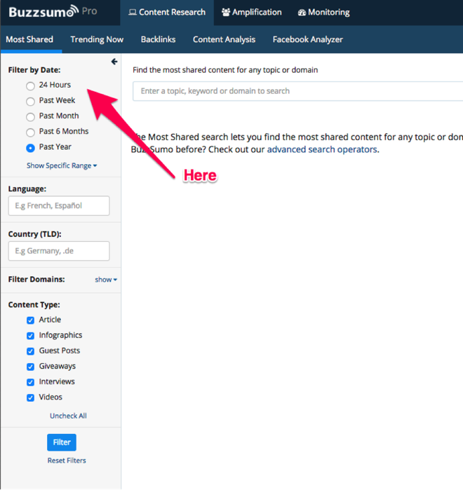Toggle the Giveaways checkbox
This screenshot has width=463, height=490.
30,367
